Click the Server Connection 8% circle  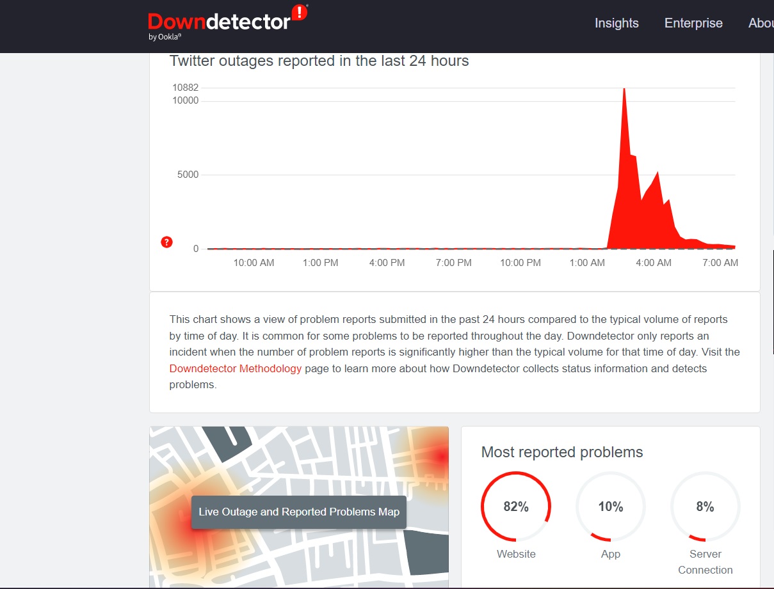(705, 507)
